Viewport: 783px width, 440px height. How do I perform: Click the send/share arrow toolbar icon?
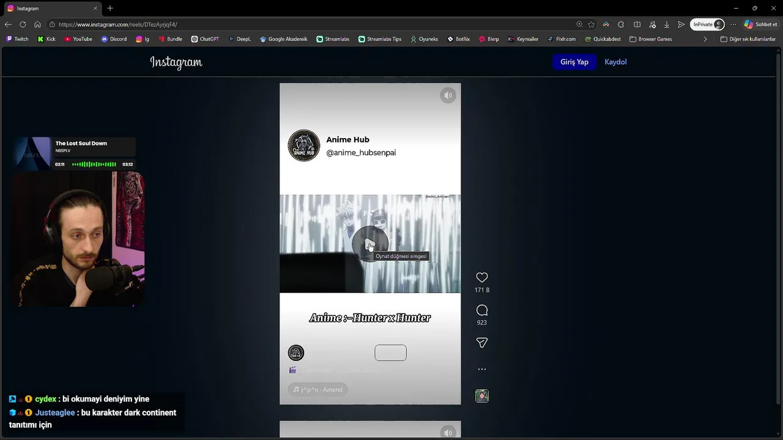click(681, 24)
